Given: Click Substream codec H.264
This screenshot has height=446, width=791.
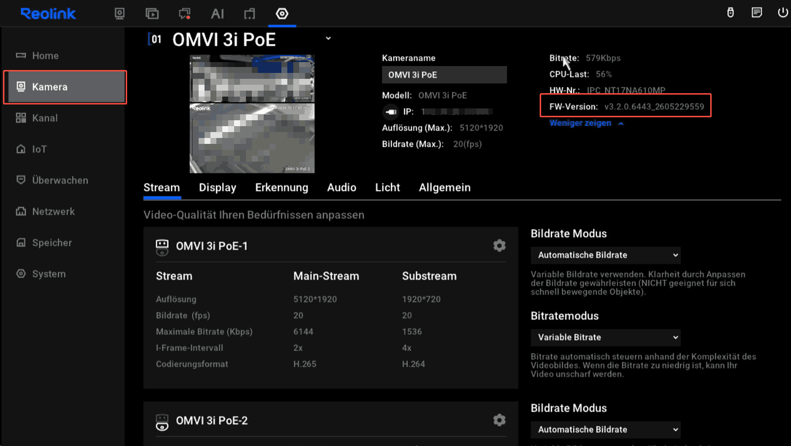Looking at the screenshot, I should tap(413, 364).
